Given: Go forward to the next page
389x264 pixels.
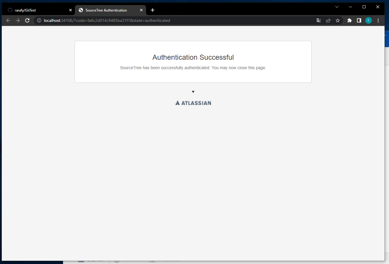Looking at the screenshot, I should pyautogui.click(x=18, y=20).
